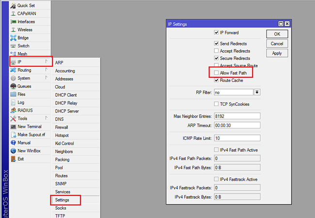Select Pool in the IP submenu
The image size is (315, 218).
[x=76, y=168]
